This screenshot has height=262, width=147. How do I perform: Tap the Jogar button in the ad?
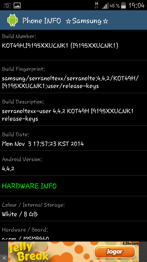coord(115,252)
